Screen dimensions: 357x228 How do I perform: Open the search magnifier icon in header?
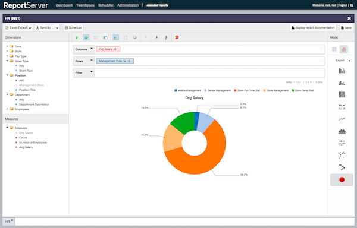(352, 5)
